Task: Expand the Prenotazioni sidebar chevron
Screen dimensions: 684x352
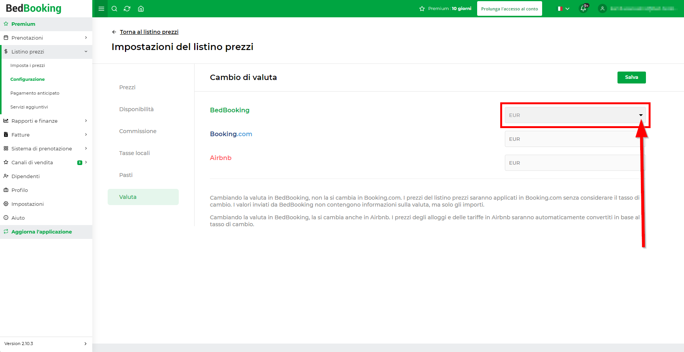Action: [x=86, y=38]
